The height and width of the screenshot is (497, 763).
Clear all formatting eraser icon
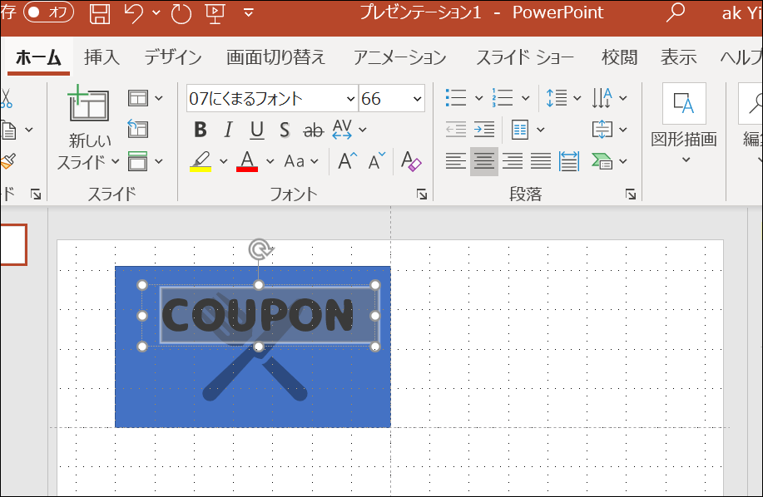pyautogui.click(x=411, y=160)
